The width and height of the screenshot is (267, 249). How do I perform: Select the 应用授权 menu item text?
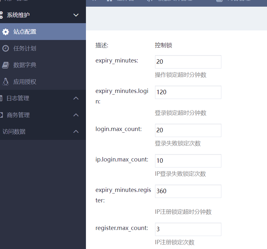click(25, 82)
